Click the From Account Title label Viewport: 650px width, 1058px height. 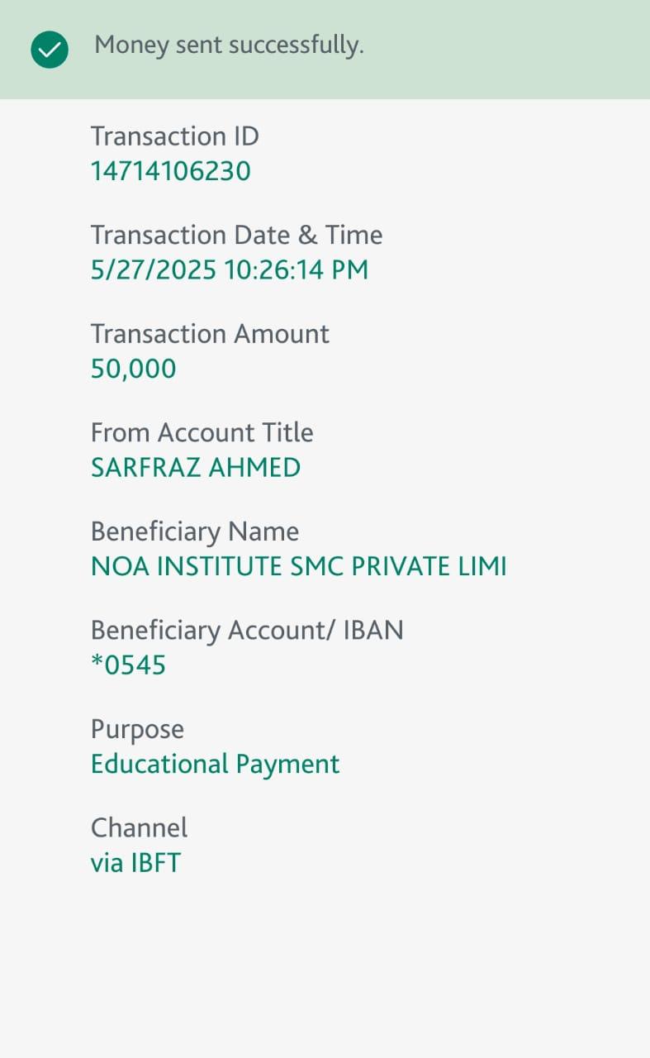(x=202, y=432)
